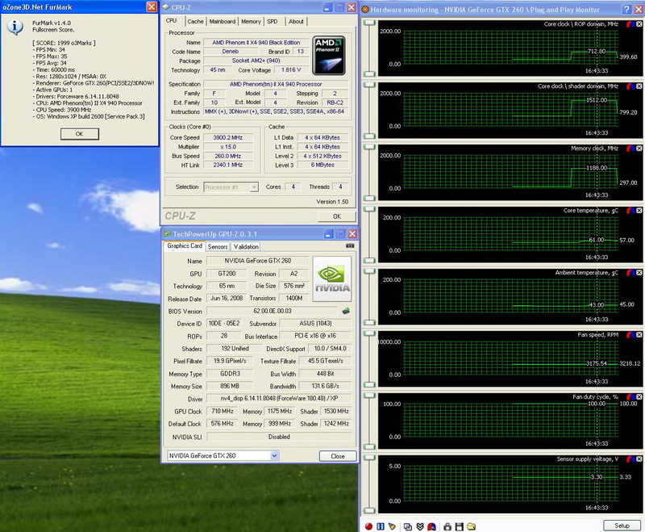
Task: Switch to the Sensors tab in GPU-Z
Action: [218, 247]
